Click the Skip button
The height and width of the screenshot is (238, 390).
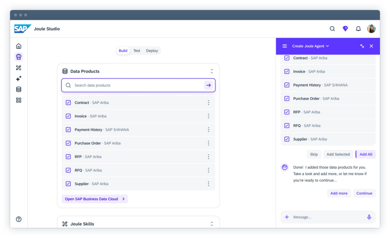(x=314, y=154)
